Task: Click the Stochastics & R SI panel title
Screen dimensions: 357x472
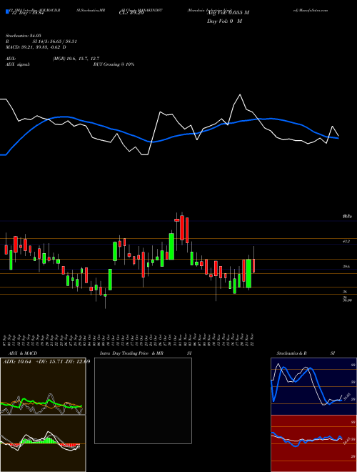Action: 306,353
